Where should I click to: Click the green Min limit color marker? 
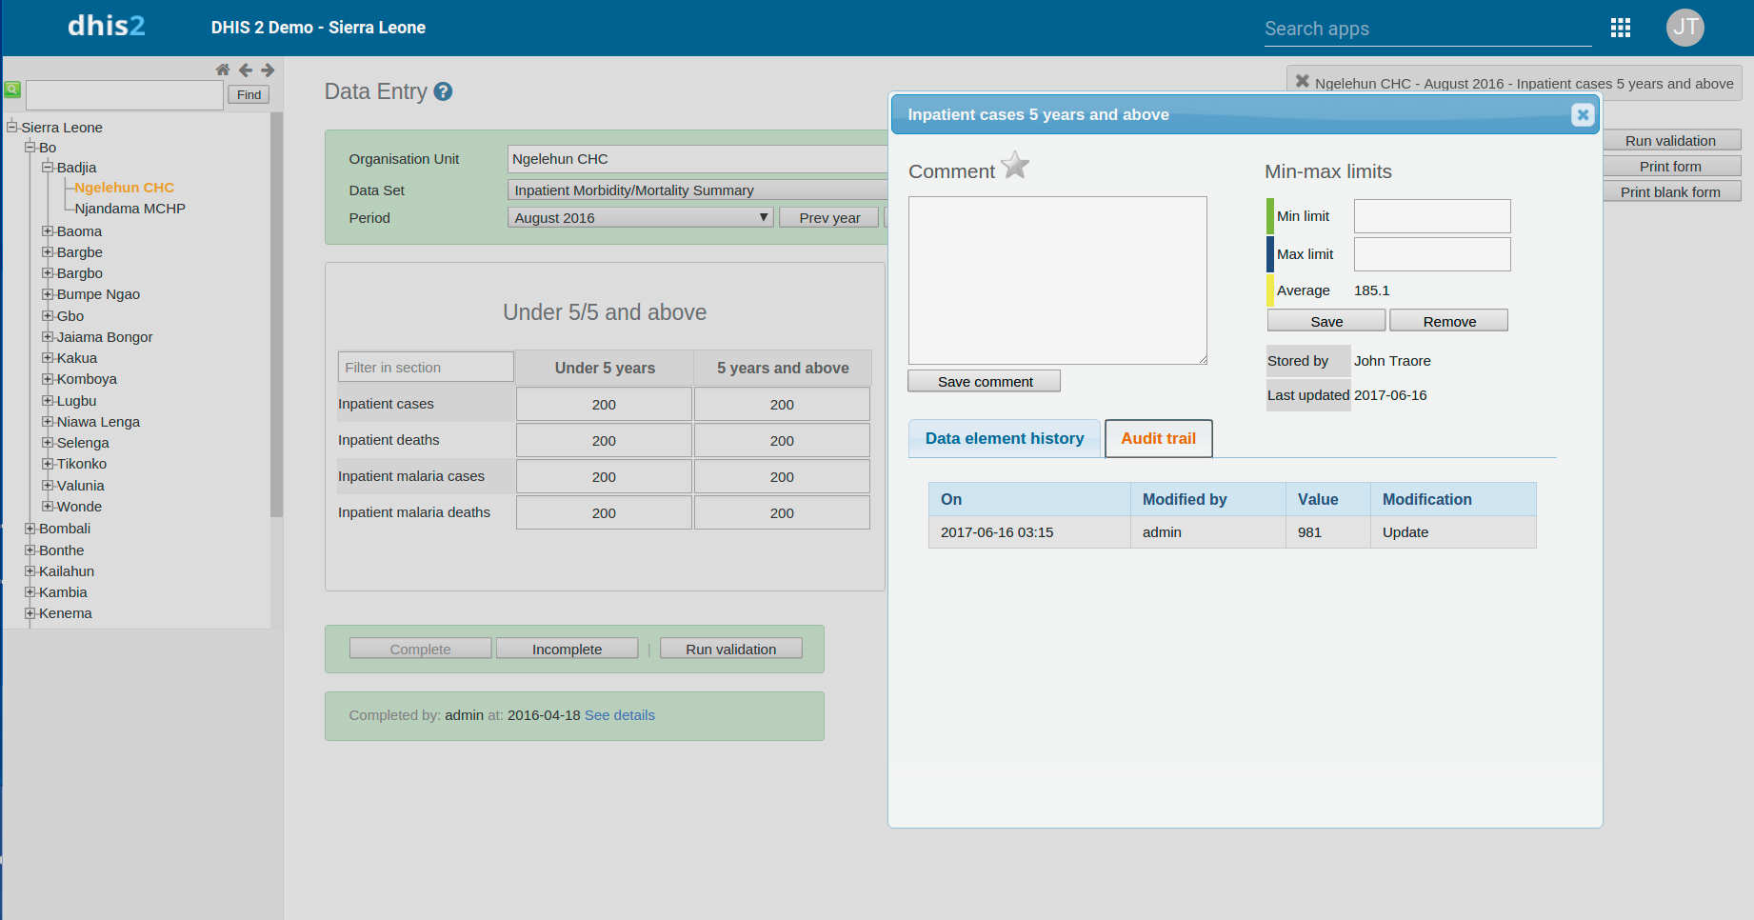[1270, 216]
